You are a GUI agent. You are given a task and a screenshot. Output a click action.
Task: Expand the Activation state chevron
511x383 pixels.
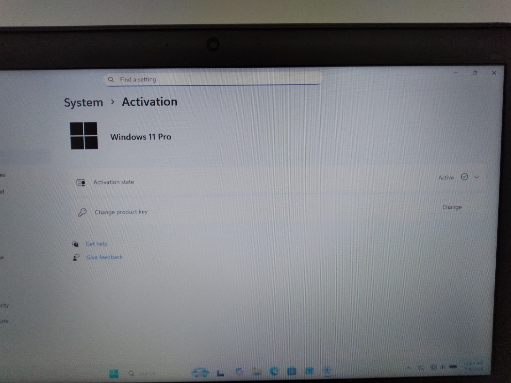pyautogui.click(x=477, y=177)
